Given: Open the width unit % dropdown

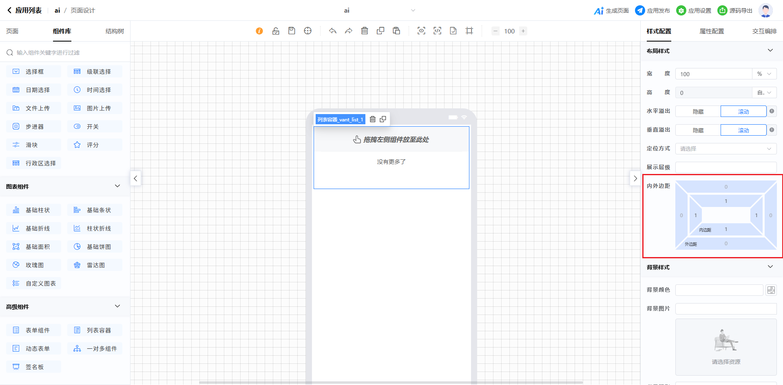Looking at the screenshot, I should (764, 74).
